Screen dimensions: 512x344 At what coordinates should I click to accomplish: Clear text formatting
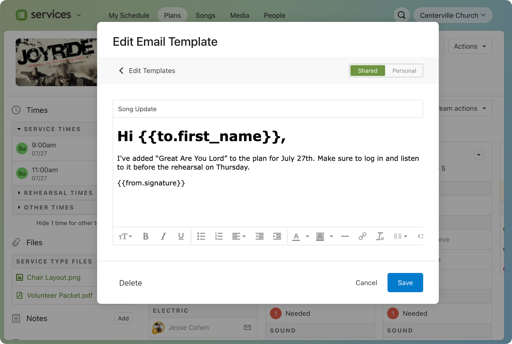pyautogui.click(x=380, y=236)
